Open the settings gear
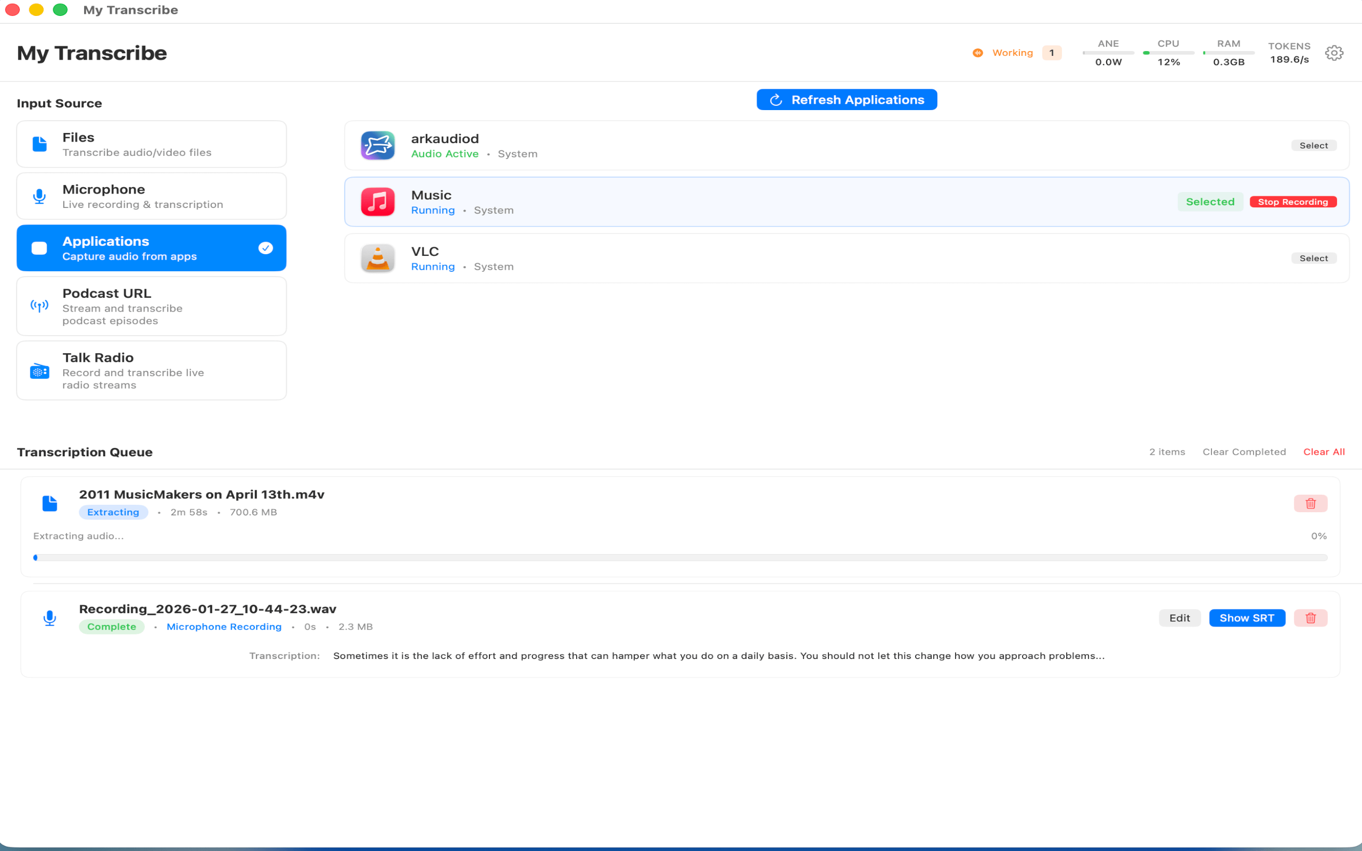The height and width of the screenshot is (851, 1362). point(1333,52)
